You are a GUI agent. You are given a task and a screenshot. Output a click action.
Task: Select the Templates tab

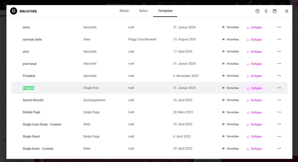tap(165, 11)
